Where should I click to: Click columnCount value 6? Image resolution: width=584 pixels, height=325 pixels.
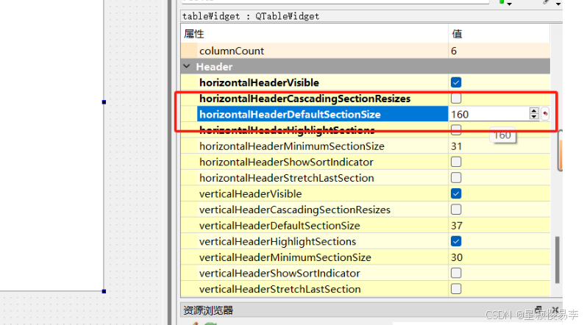point(454,51)
